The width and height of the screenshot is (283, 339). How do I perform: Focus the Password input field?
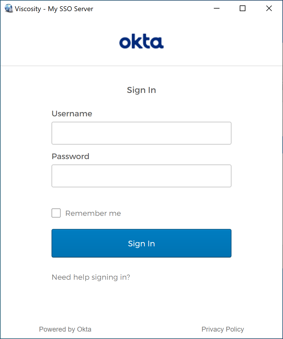point(141,176)
